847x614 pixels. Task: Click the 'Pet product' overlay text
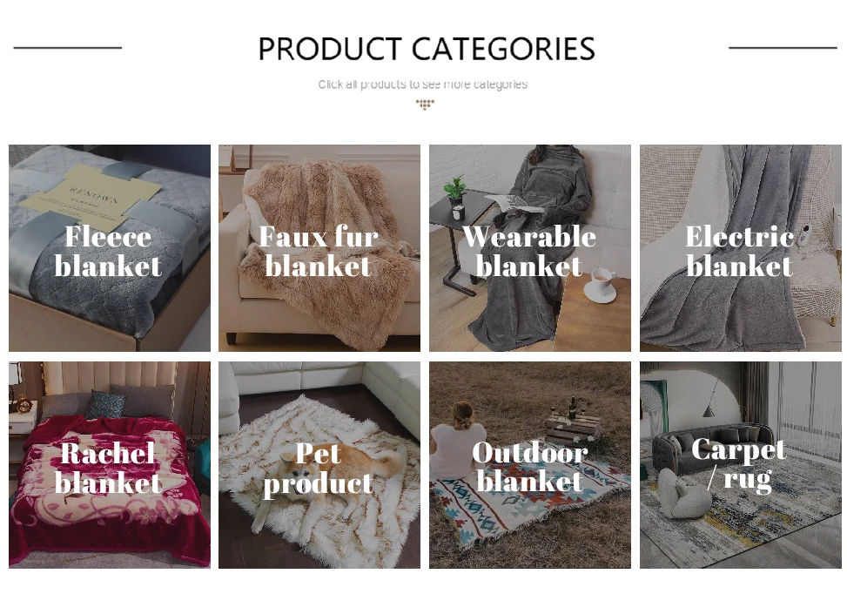(x=319, y=469)
